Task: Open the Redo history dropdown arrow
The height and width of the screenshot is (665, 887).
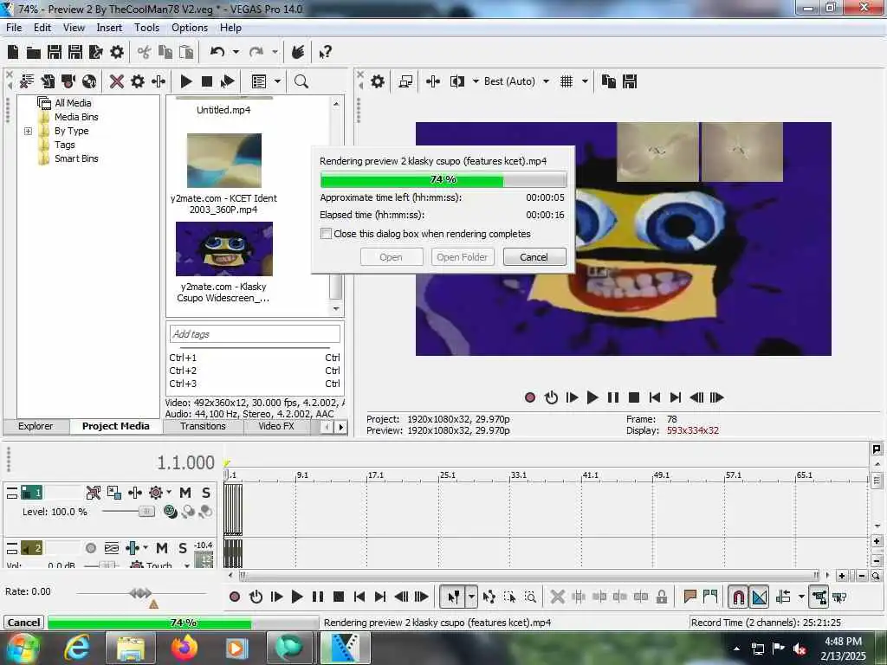Action: pyautogui.click(x=275, y=52)
